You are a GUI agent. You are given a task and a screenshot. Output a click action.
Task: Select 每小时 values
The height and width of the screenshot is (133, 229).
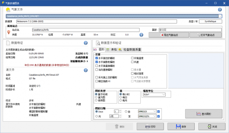coord(121,94)
